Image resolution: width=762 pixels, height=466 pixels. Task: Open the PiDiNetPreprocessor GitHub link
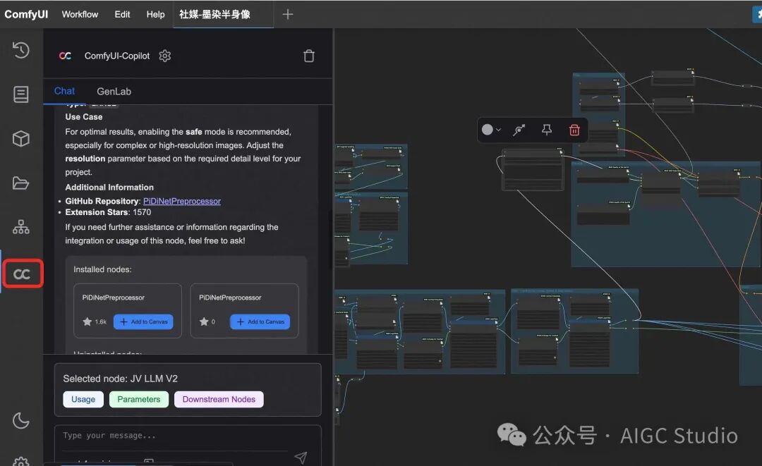coord(182,201)
